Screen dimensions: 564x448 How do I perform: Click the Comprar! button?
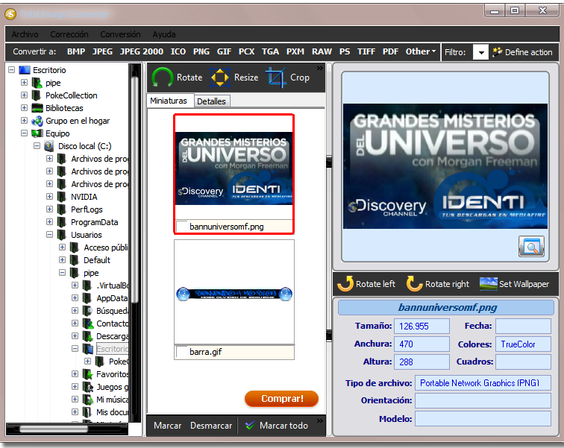[x=282, y=399]
